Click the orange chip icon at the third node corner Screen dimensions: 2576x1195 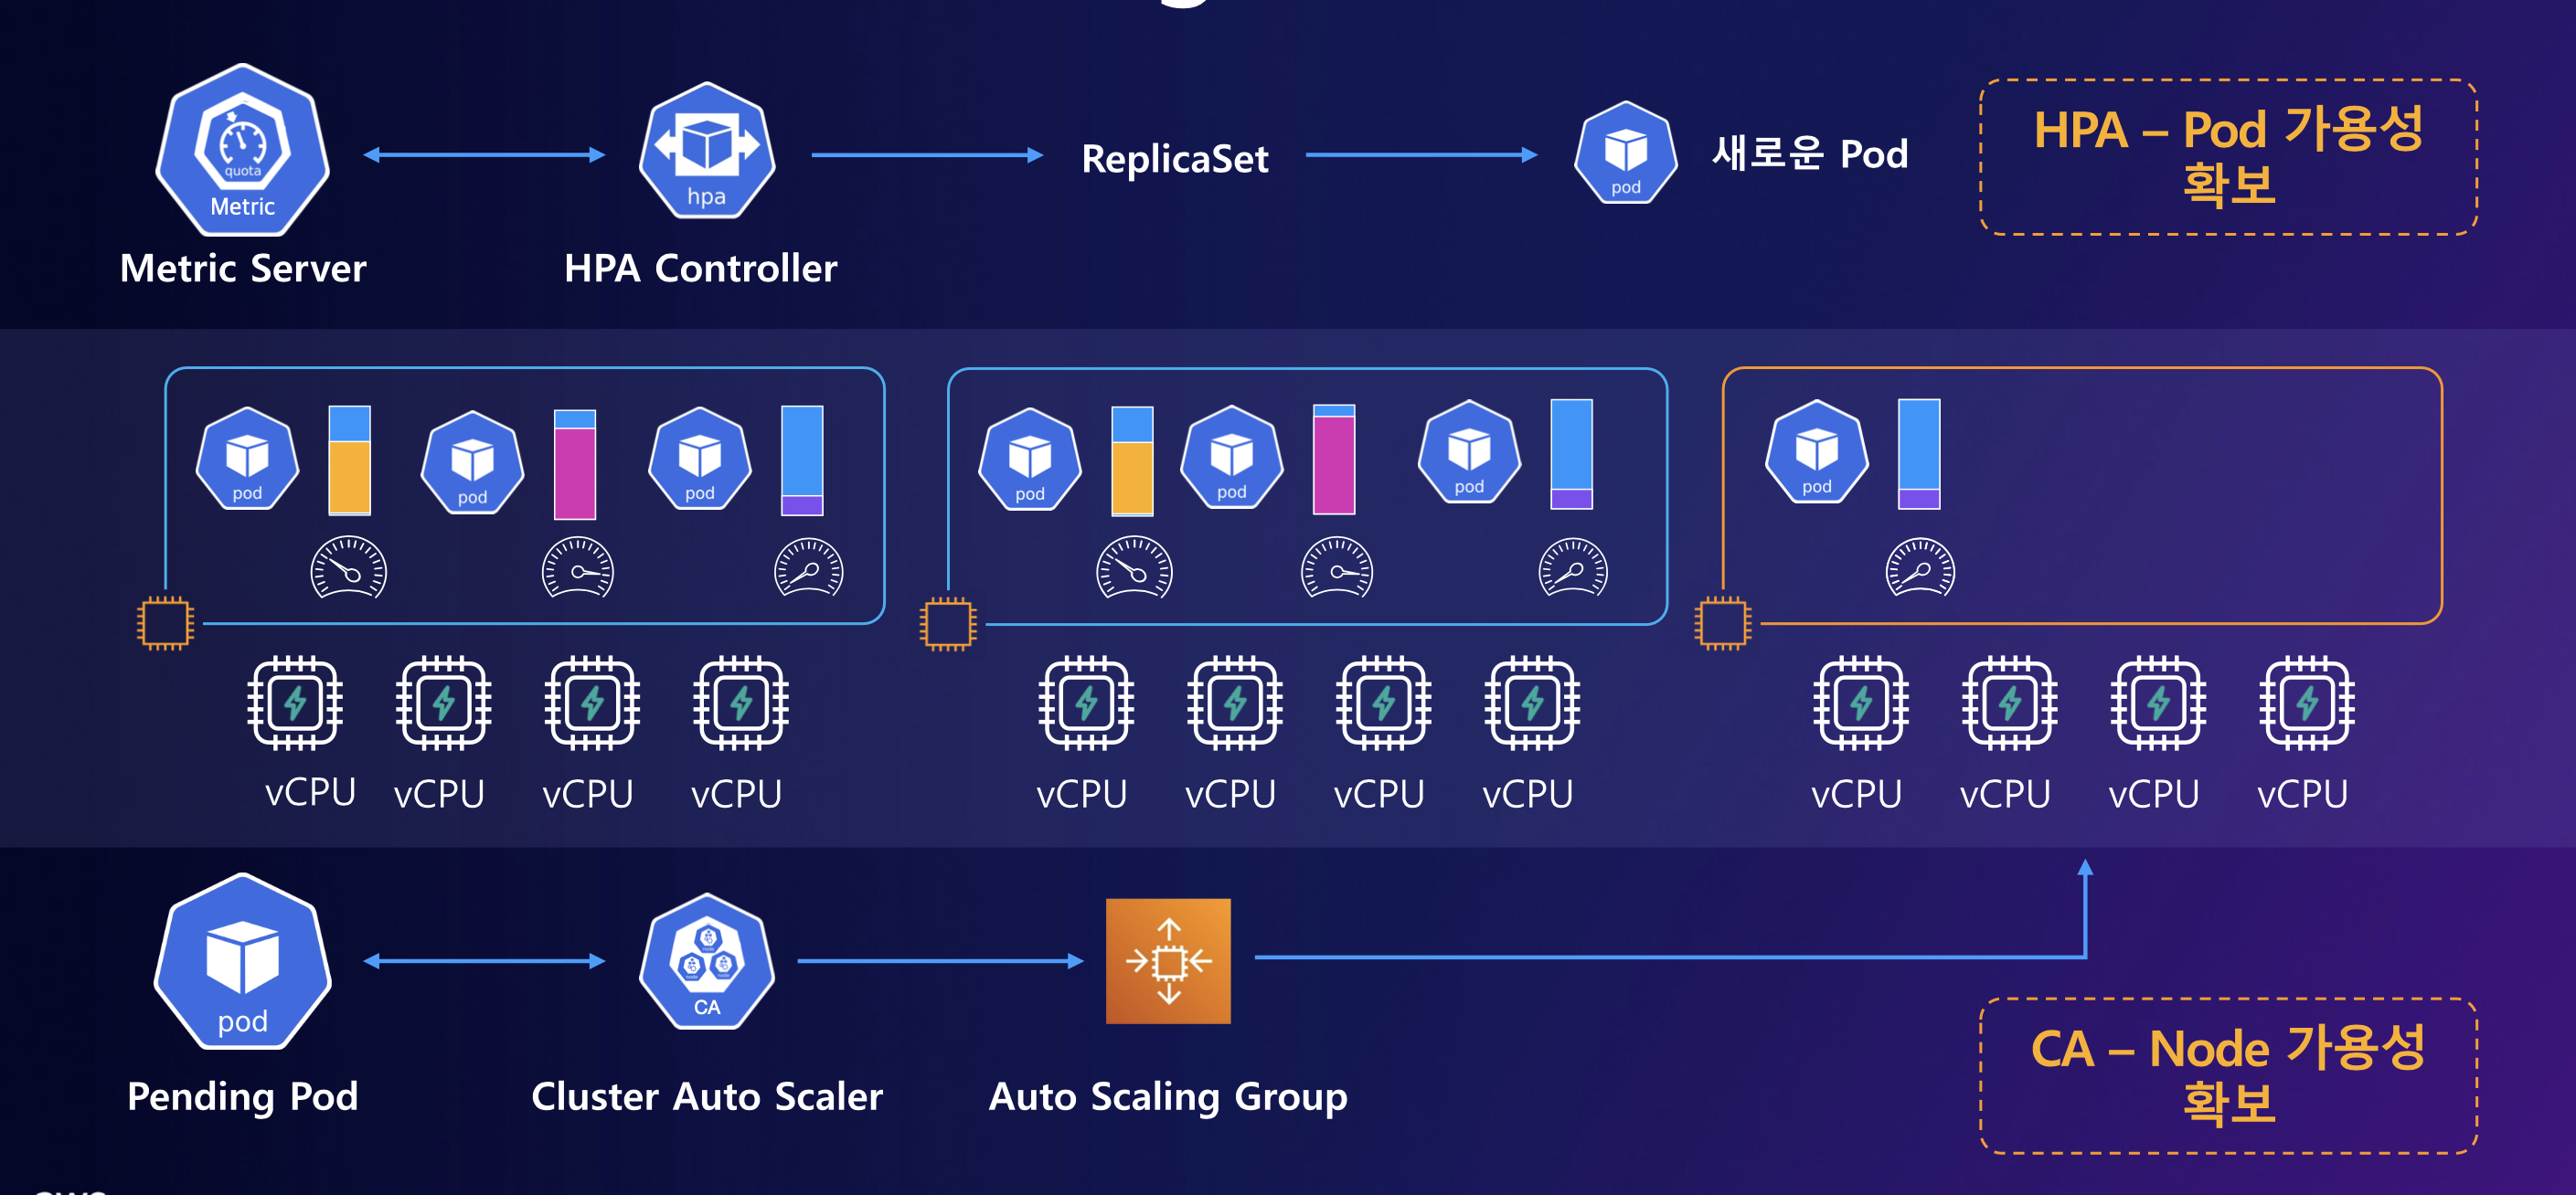(x=1722, y=623)
